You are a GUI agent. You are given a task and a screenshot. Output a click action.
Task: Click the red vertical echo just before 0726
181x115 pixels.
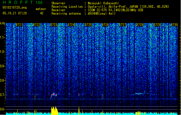[x=103, y=96]
